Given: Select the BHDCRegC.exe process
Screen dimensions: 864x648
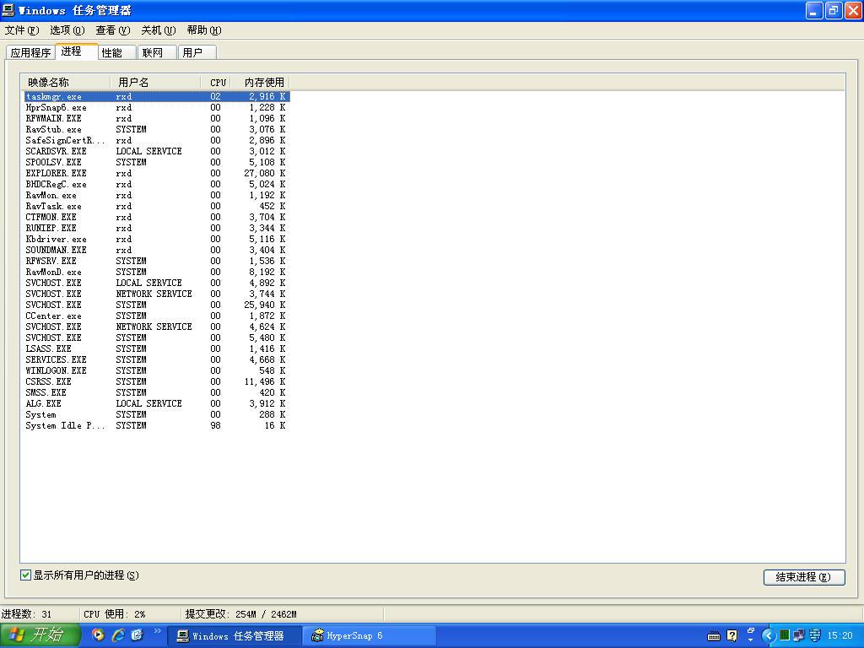Looking at the screenshot, I should click(156, 184).
